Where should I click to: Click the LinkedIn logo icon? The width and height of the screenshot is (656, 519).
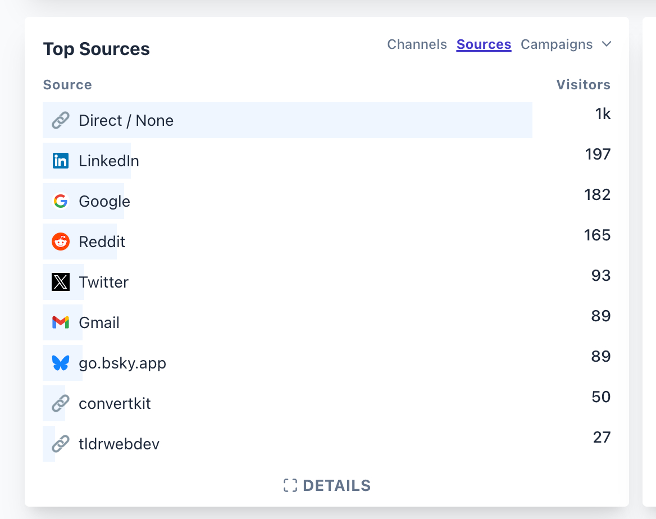point(60,161)
